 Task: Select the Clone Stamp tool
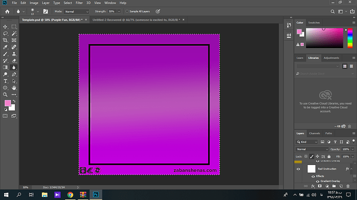point(14,54)
